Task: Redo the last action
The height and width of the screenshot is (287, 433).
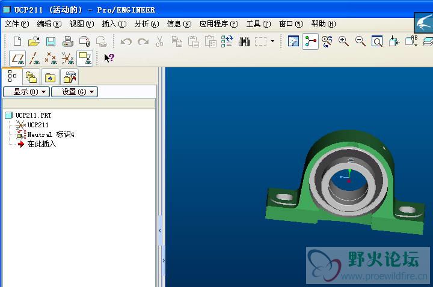Action: coord(143,41)
